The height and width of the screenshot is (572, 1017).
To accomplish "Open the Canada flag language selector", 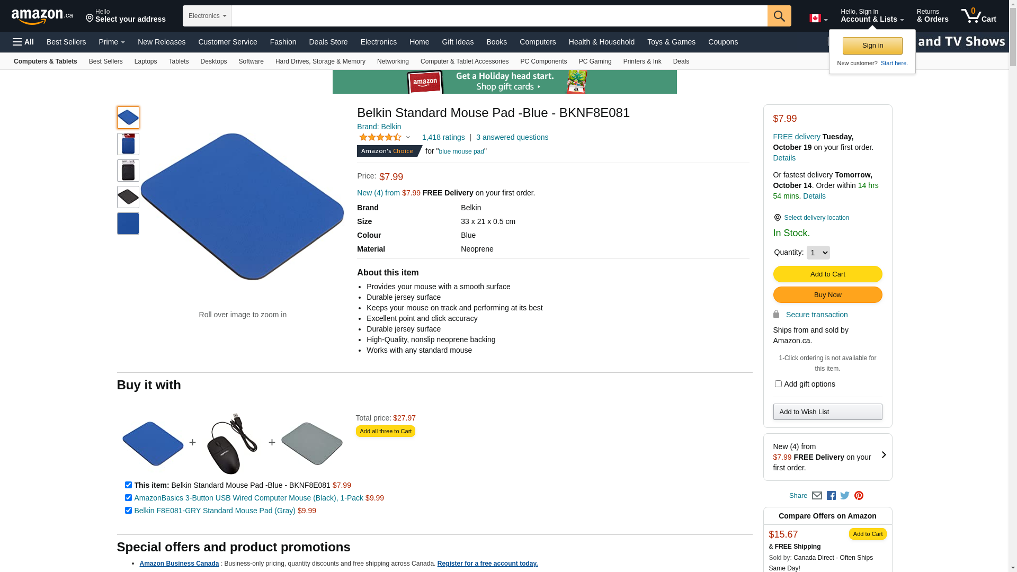I will click(x=818, y=19).
